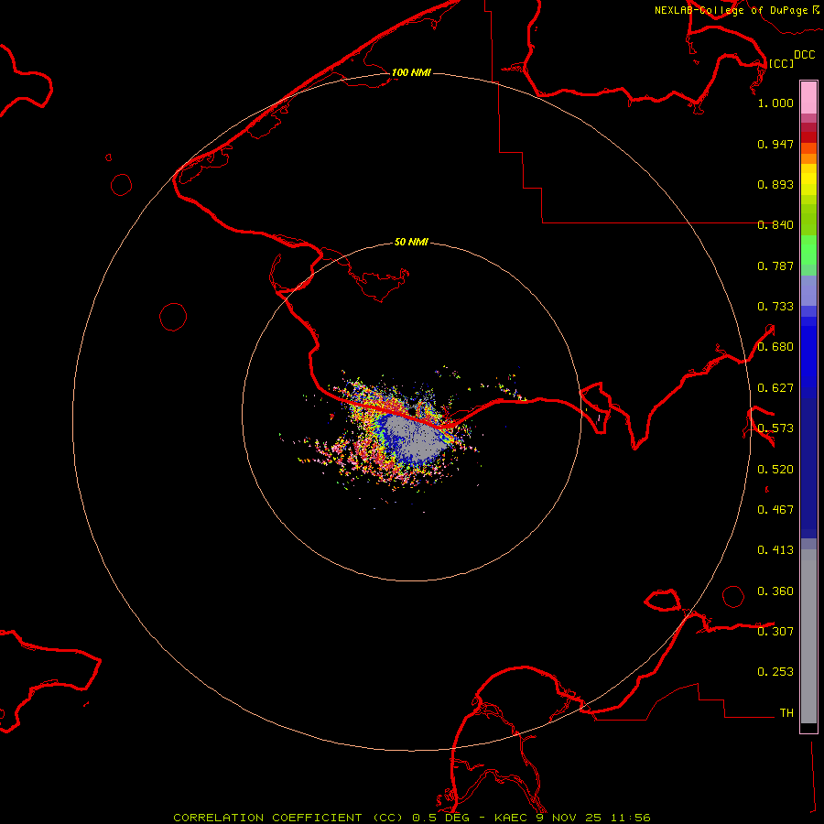Click the 0.840 scale value
824x824 pixels.
point(775,225)
